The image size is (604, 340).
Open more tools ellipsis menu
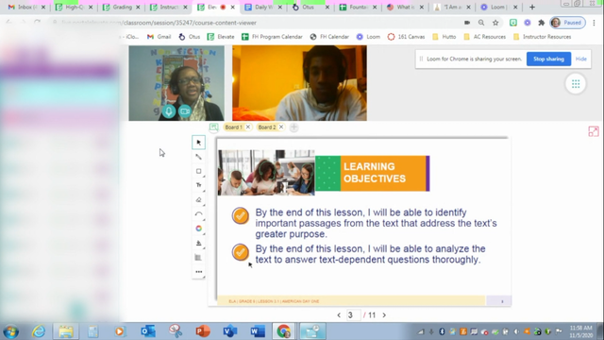[x=199, y=272]
